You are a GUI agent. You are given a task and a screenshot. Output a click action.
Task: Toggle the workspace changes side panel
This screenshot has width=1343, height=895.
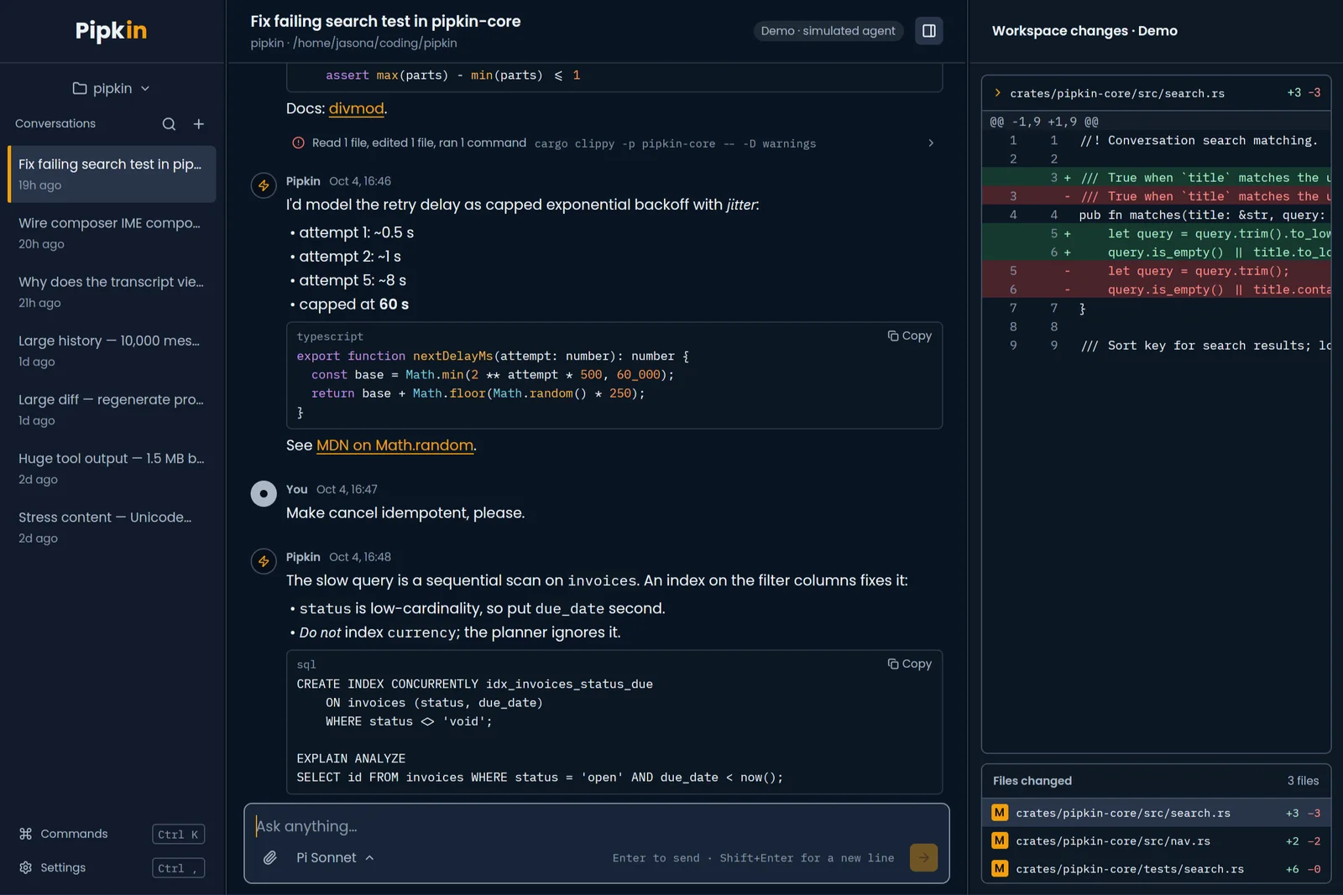[929, 31]
